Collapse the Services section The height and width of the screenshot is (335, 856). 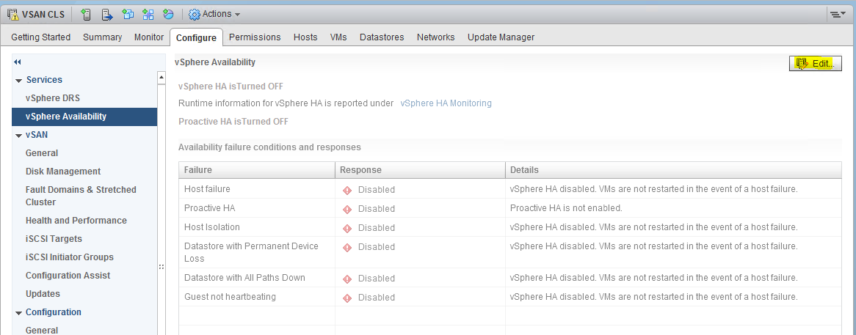click(x=19, y=81)
